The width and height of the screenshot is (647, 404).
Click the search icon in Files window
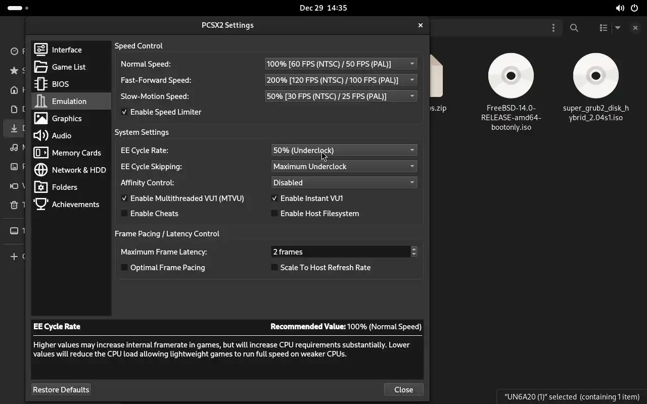(574, 28)
